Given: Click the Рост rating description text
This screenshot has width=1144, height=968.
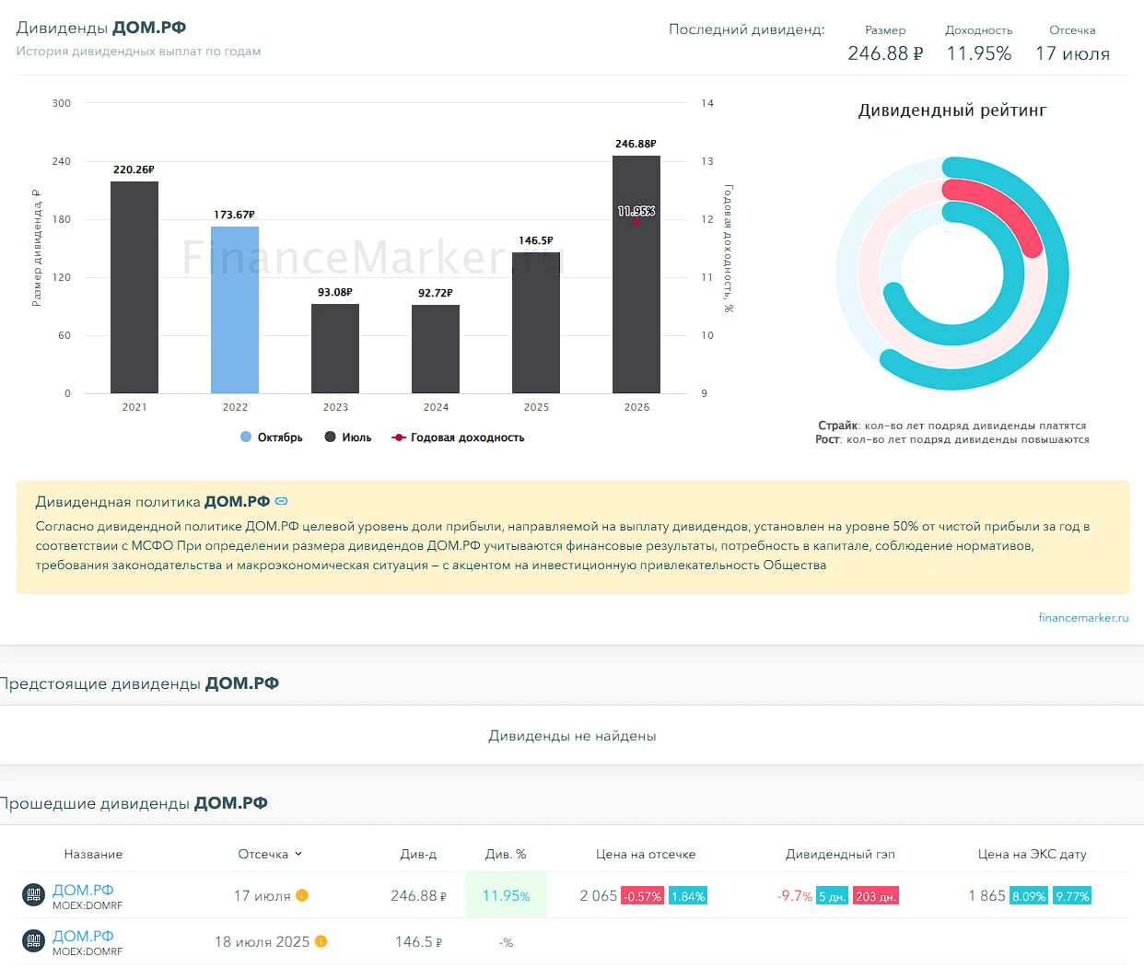Looking at the screenshot, I should (952, 439).
